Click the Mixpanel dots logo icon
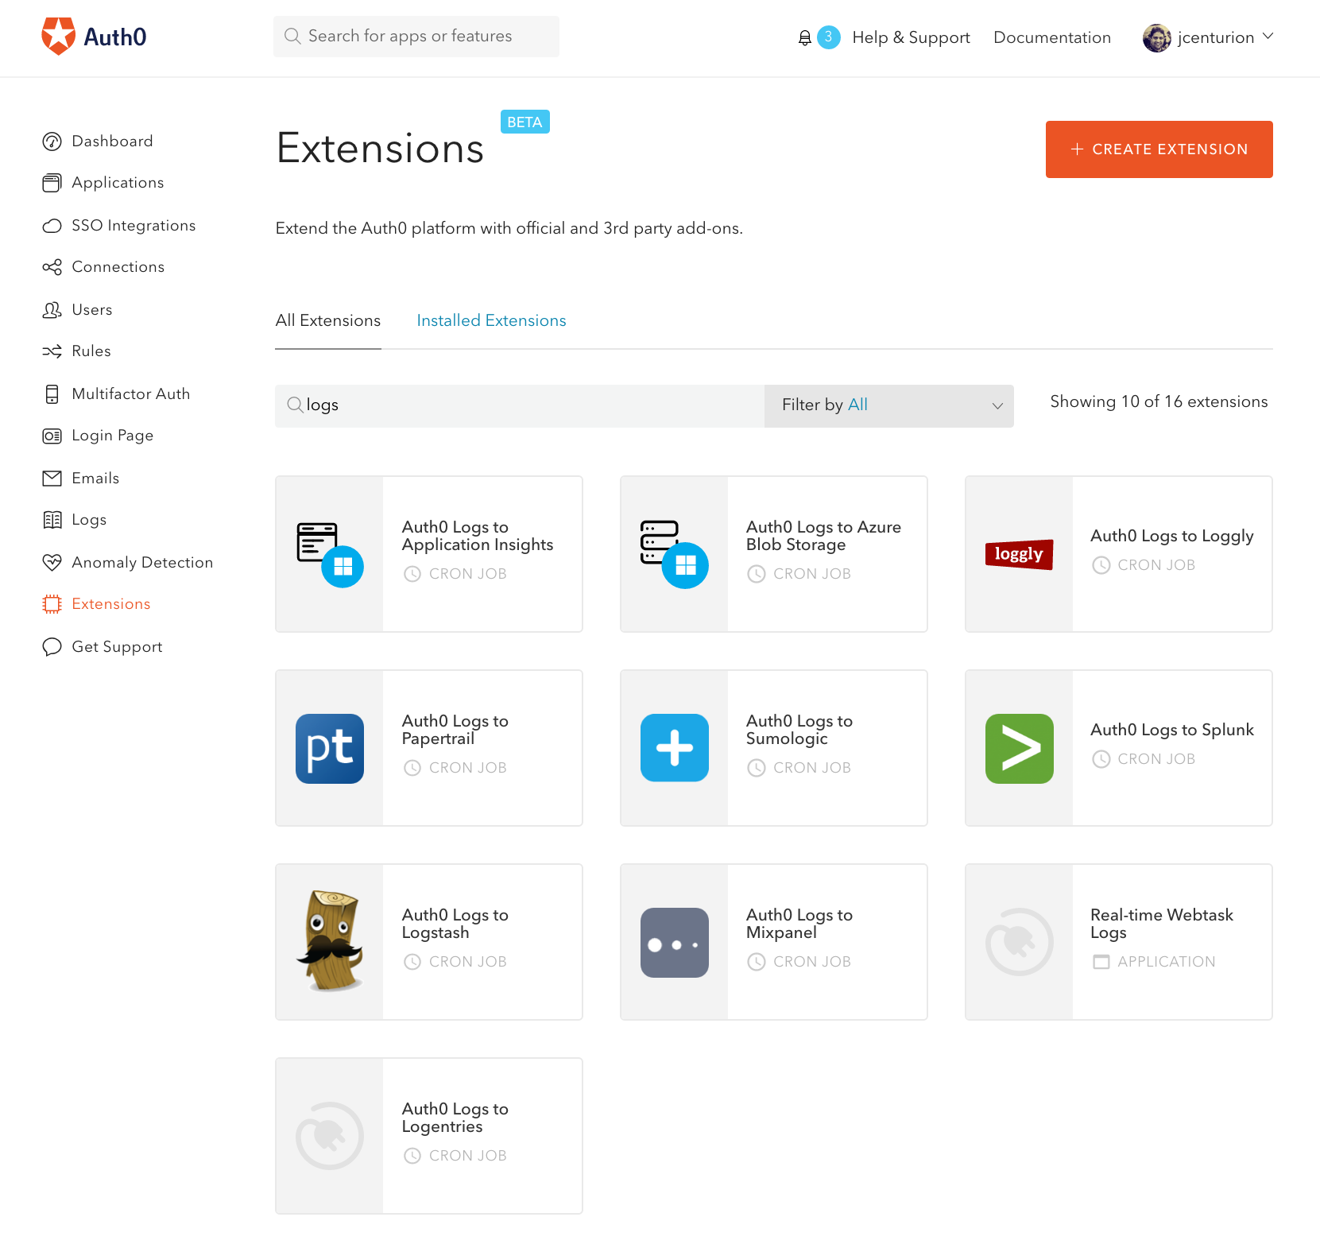 click(675, 942)
